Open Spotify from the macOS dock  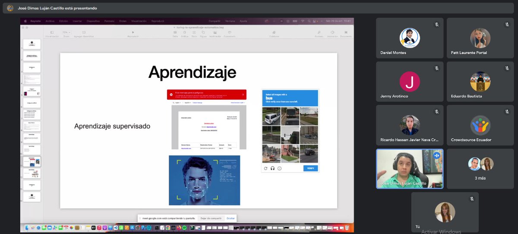(185, 227)
